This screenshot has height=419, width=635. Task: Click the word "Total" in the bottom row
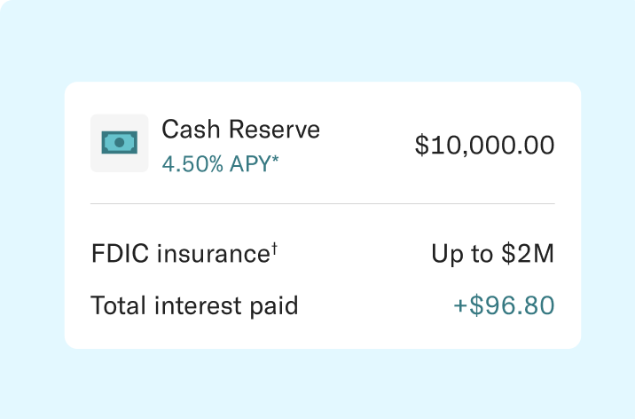[x=119, y=306]
